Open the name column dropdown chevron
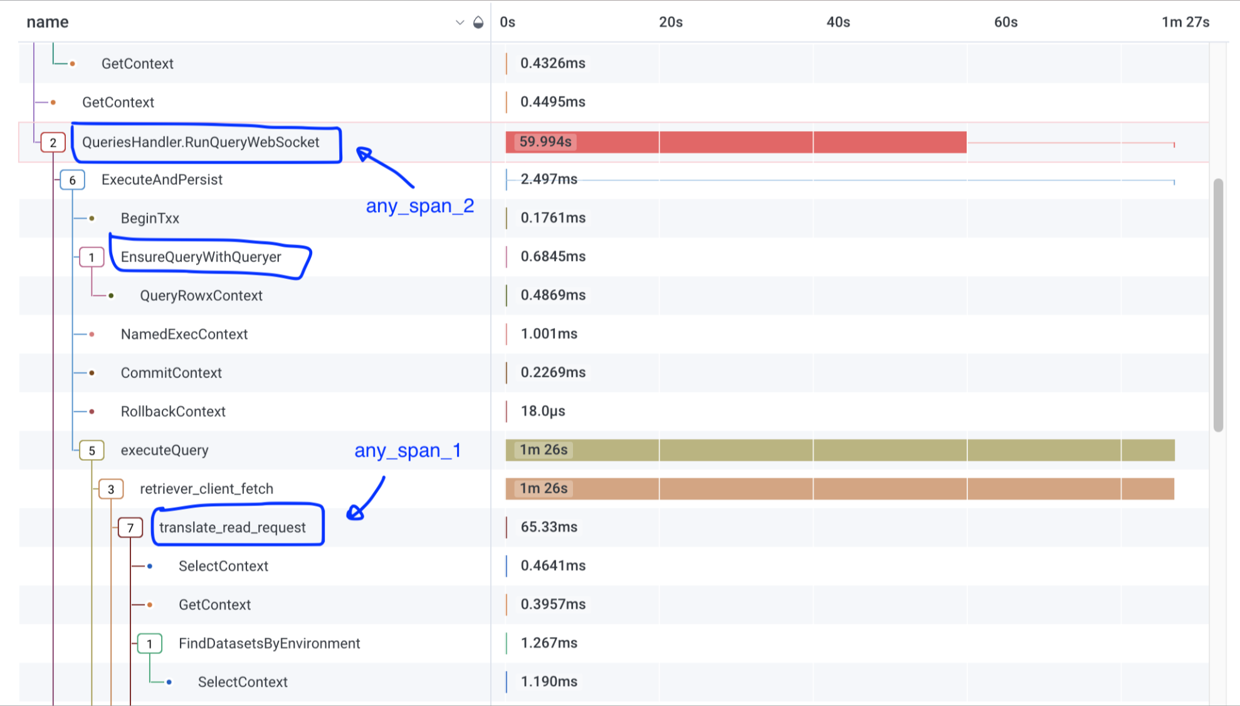The height and width of the screenshot is (706, 1240). [x=460, y=23]
